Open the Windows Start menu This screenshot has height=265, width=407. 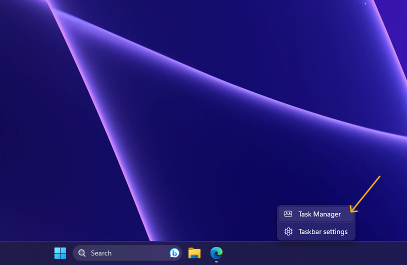[60, 253]
